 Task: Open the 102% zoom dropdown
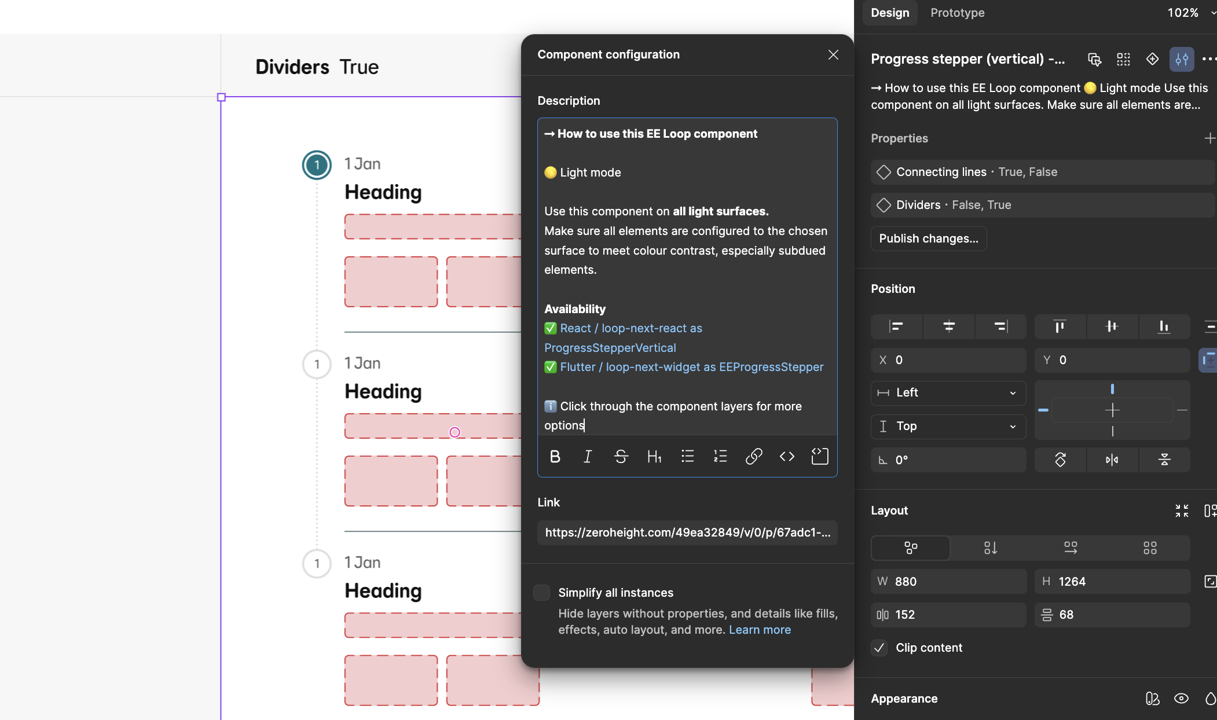[x=1191, y=13]
